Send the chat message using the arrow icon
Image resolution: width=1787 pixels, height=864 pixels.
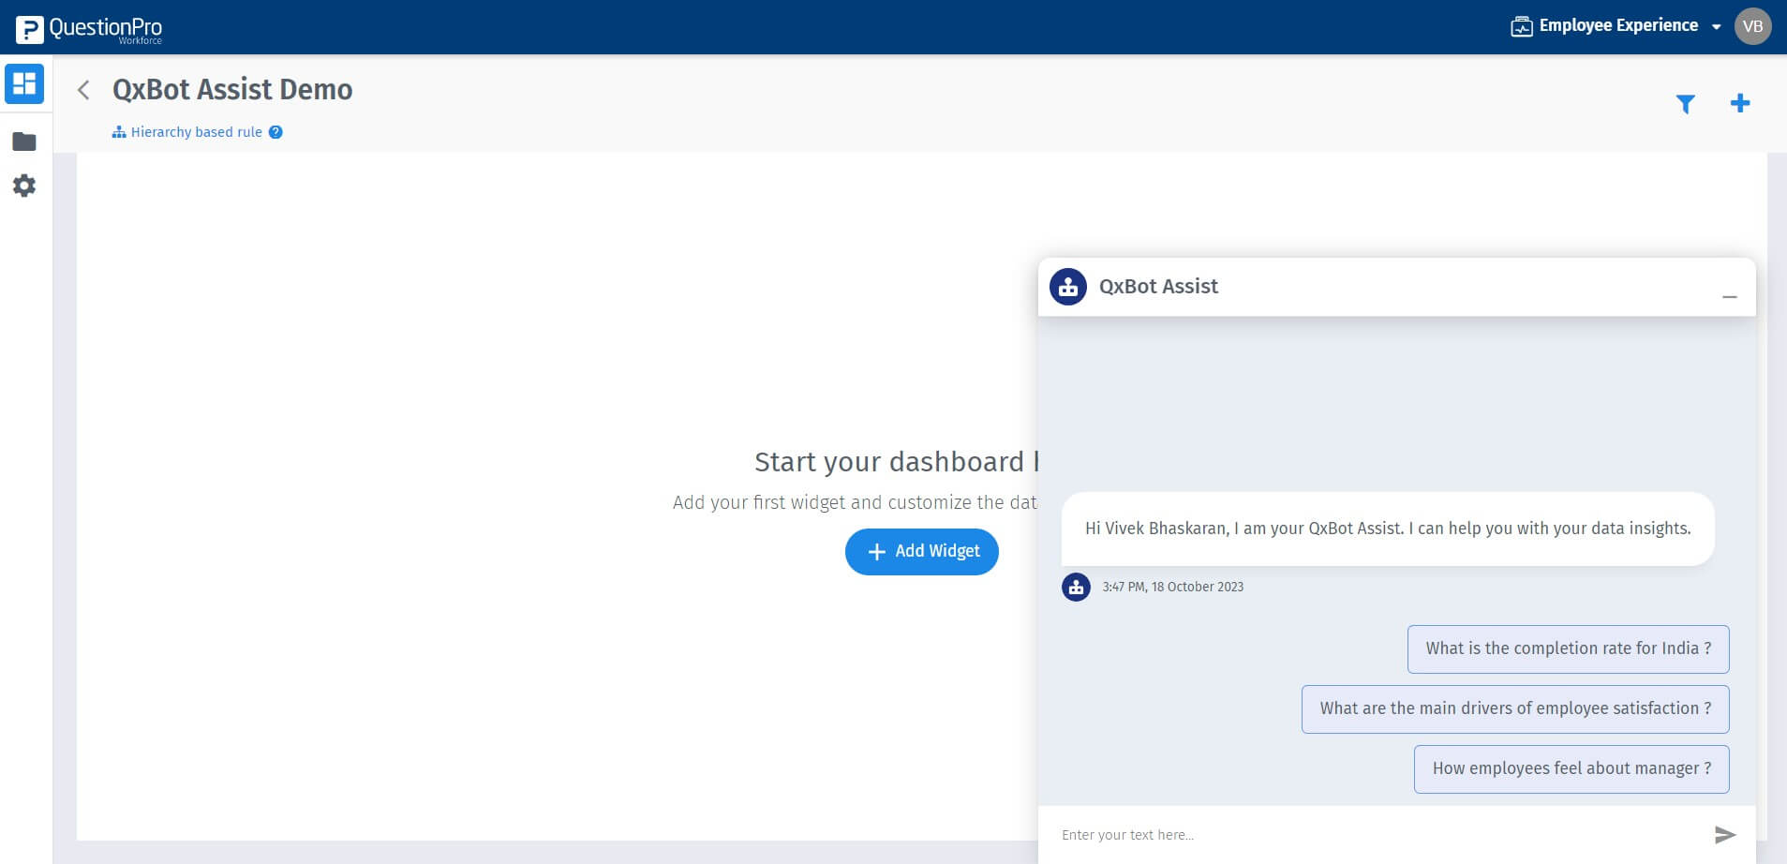(x=1724, y=833)
